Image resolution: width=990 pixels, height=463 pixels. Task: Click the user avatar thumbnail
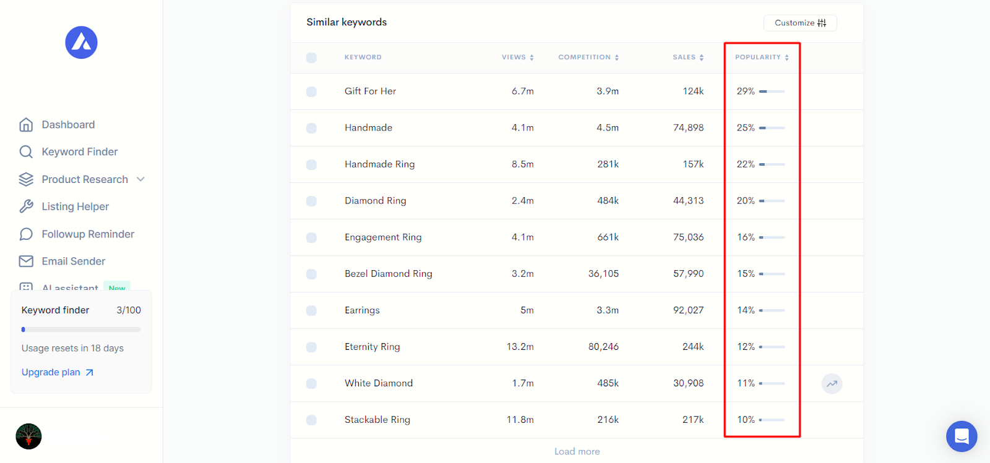(28, 436)
